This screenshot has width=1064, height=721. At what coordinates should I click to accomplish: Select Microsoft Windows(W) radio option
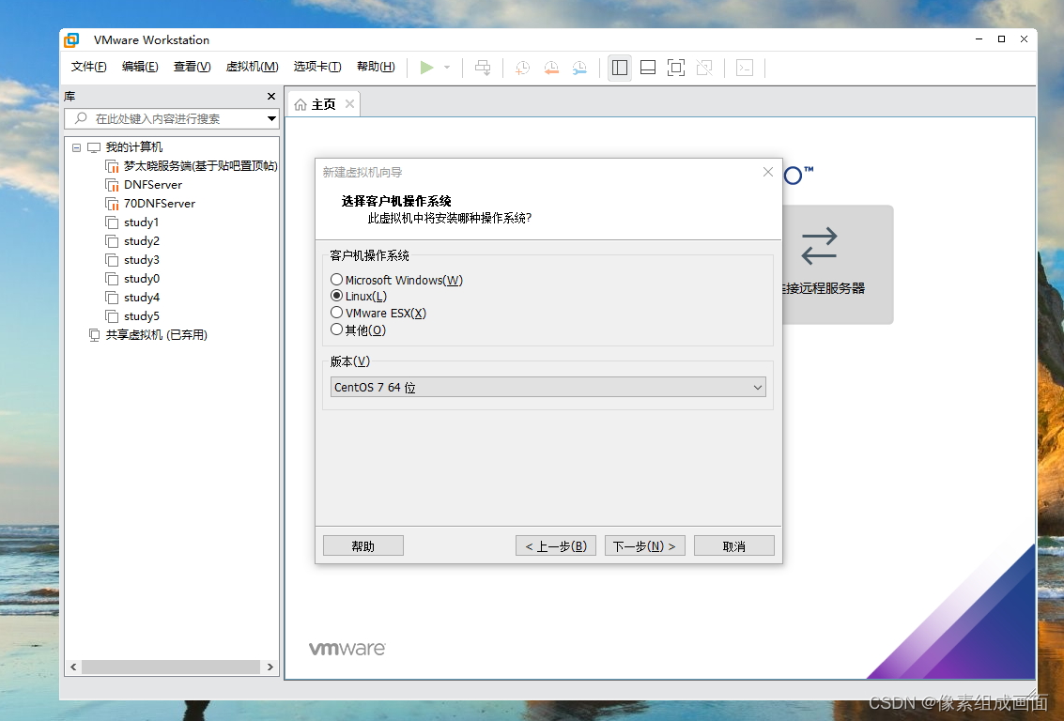click(336, 280)
